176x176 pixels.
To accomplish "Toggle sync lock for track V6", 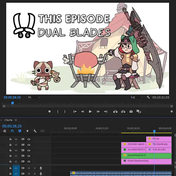I will coord(23,139).
